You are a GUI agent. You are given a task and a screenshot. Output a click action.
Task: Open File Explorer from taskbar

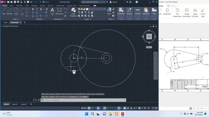[x=110, y=114]
